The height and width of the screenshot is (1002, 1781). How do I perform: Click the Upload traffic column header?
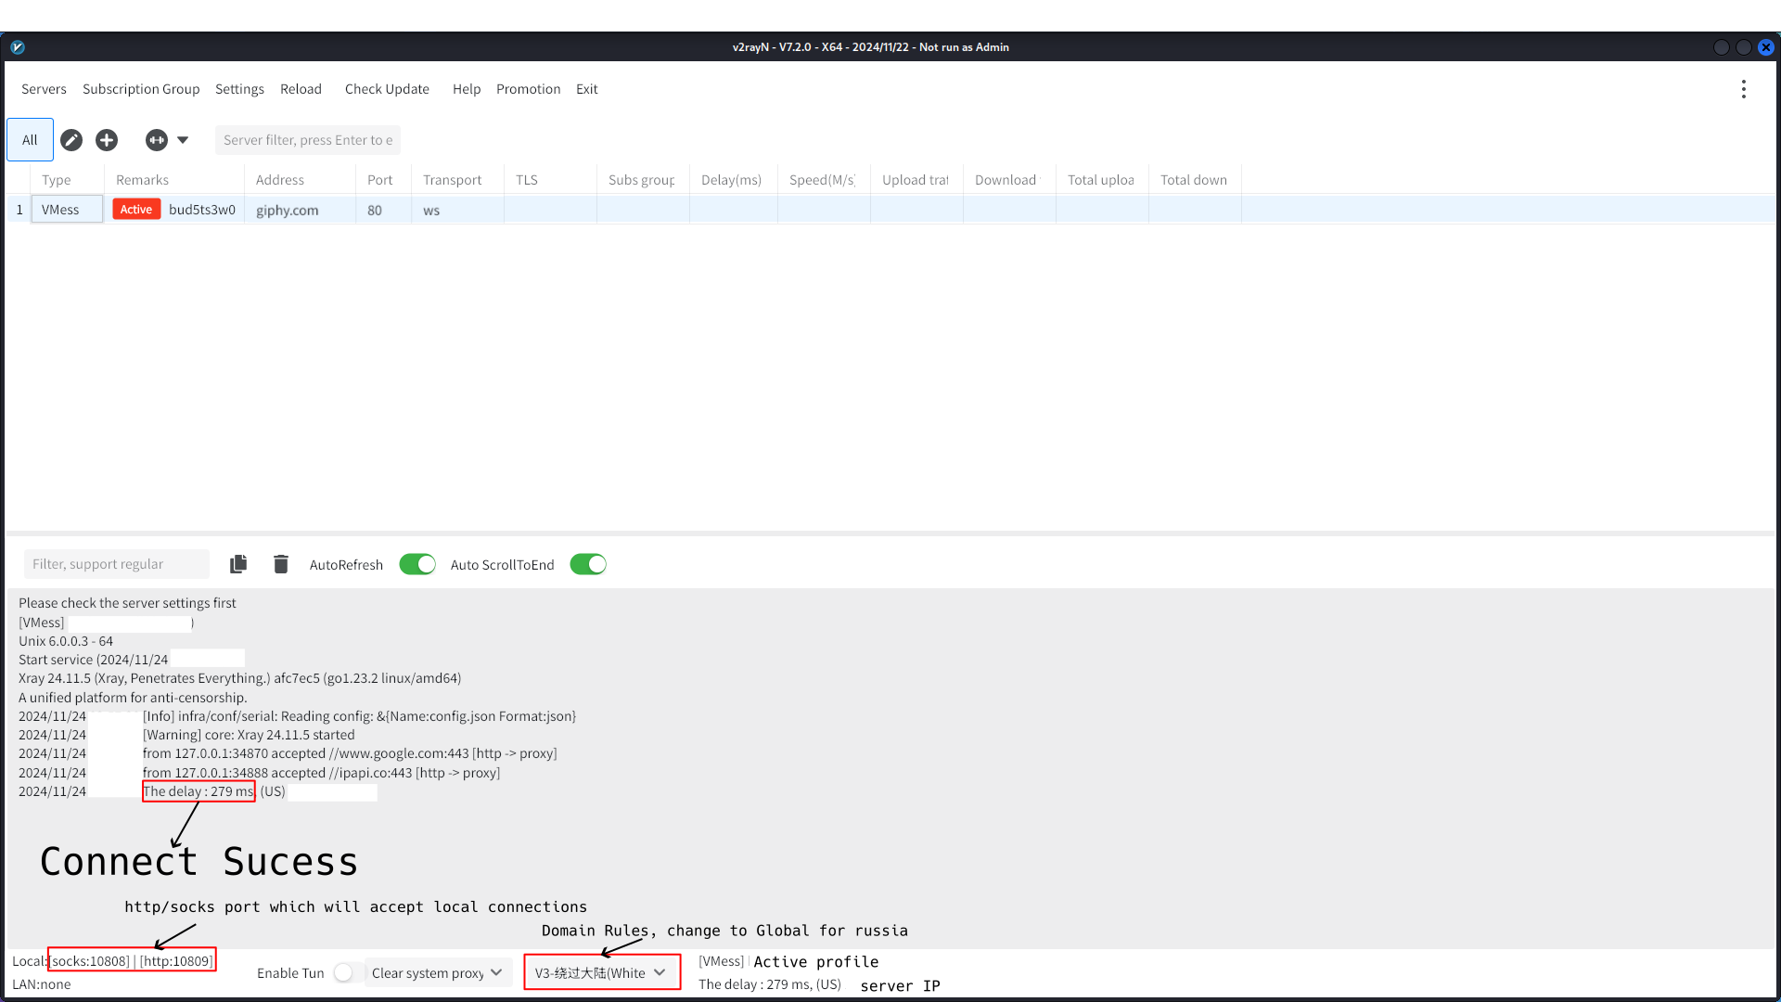(x=916, y=180)
